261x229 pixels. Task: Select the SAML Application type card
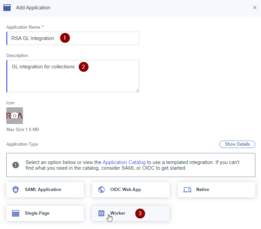[x=45, y=190]
